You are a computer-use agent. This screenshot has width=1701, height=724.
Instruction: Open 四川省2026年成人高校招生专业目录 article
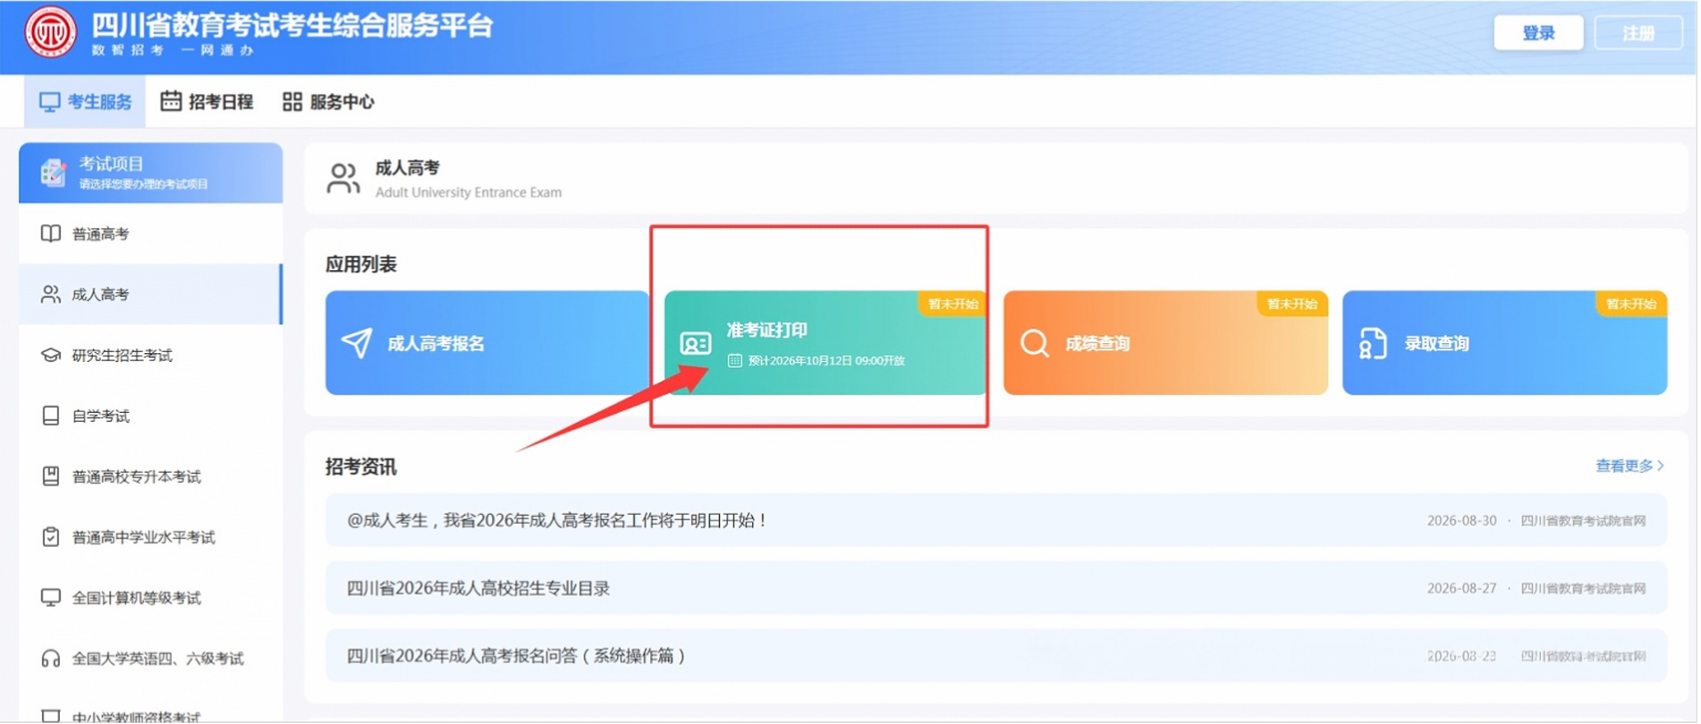coord(996,588)
